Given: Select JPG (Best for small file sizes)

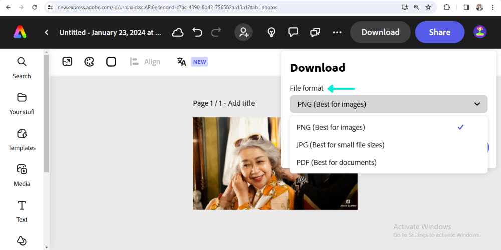Looking at the screenshot, I should tap(389, 145).
